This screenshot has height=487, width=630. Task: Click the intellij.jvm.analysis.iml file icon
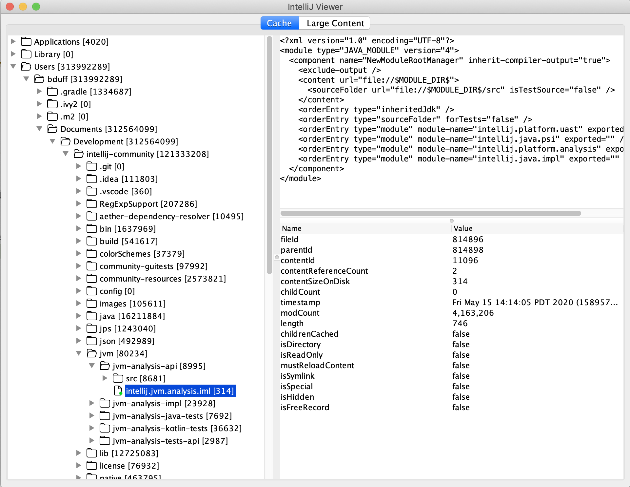click(x=118, y=391)
